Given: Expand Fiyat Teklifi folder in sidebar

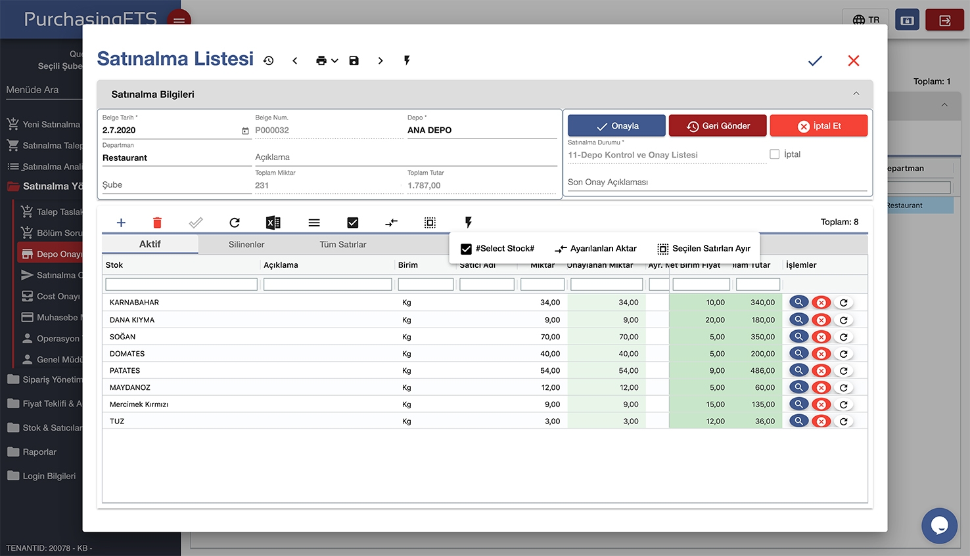Looking at the screenshot, I should (44, 404).
